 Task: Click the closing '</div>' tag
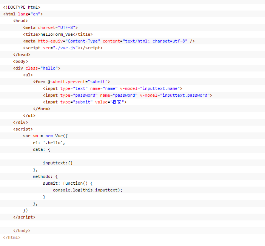(20, 122)
